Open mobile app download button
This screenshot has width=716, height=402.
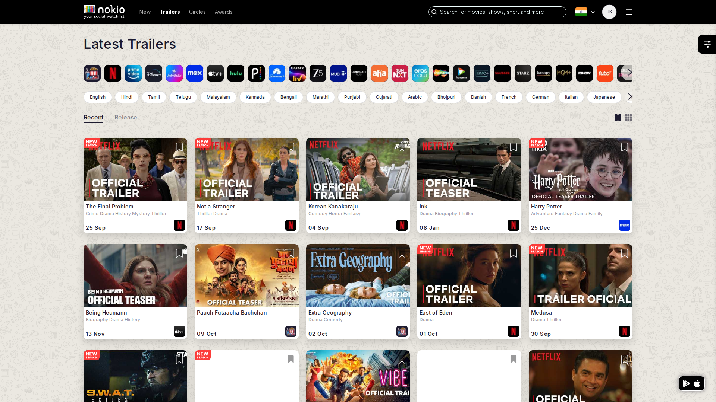pos(692,383)
